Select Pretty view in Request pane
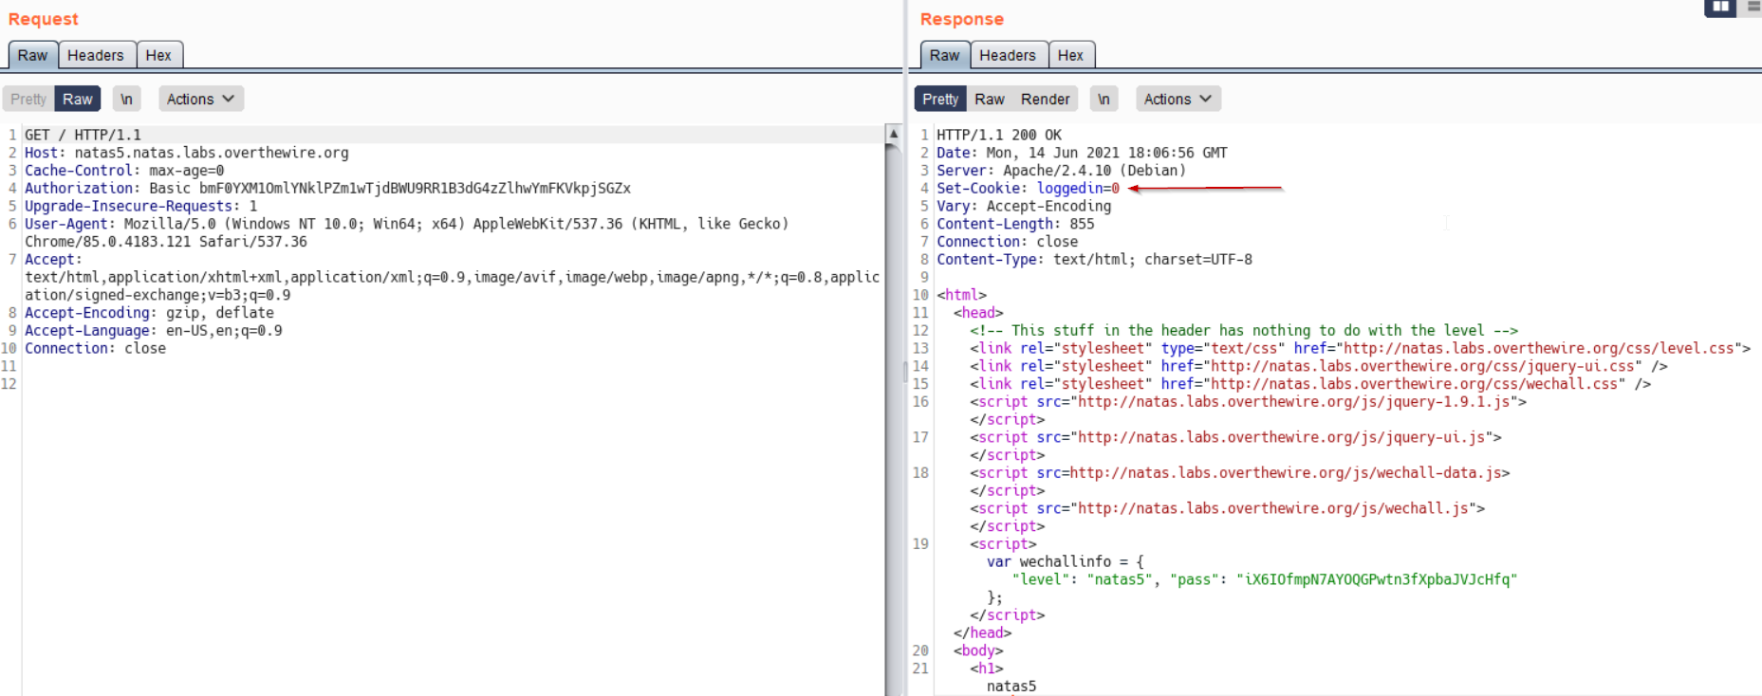The height and width of the screenshot is (696, 1762). click(28, 99)
